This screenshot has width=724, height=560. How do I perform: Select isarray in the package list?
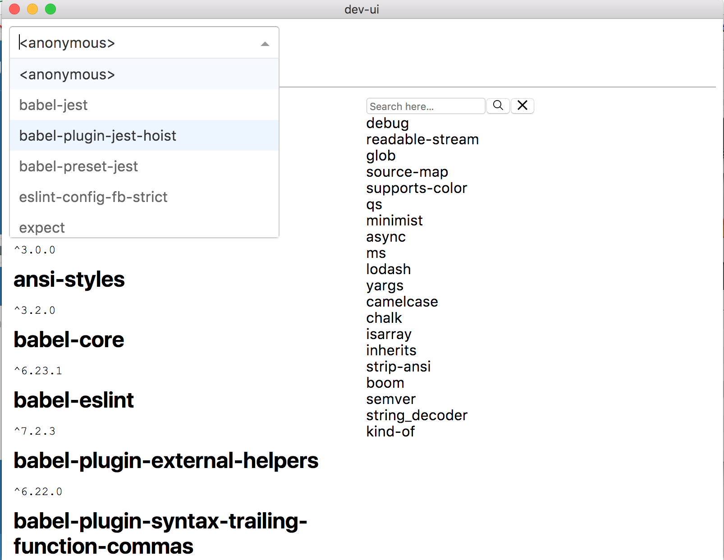(389, 334)
